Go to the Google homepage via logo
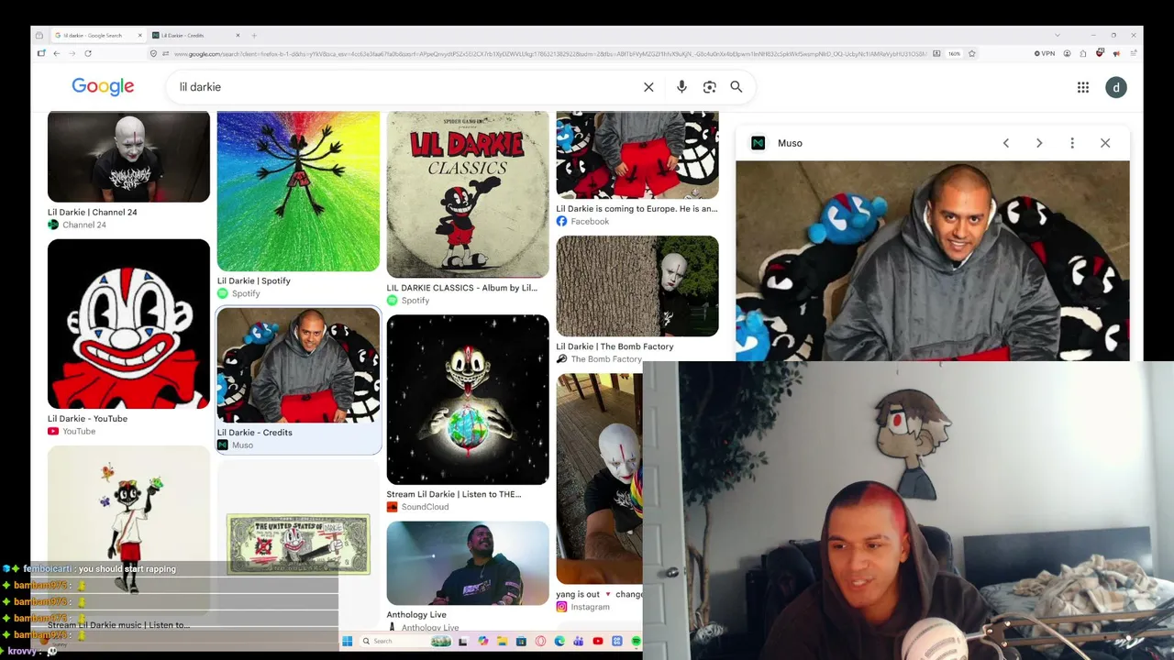The image size is (1174, 660). point(103,86)
